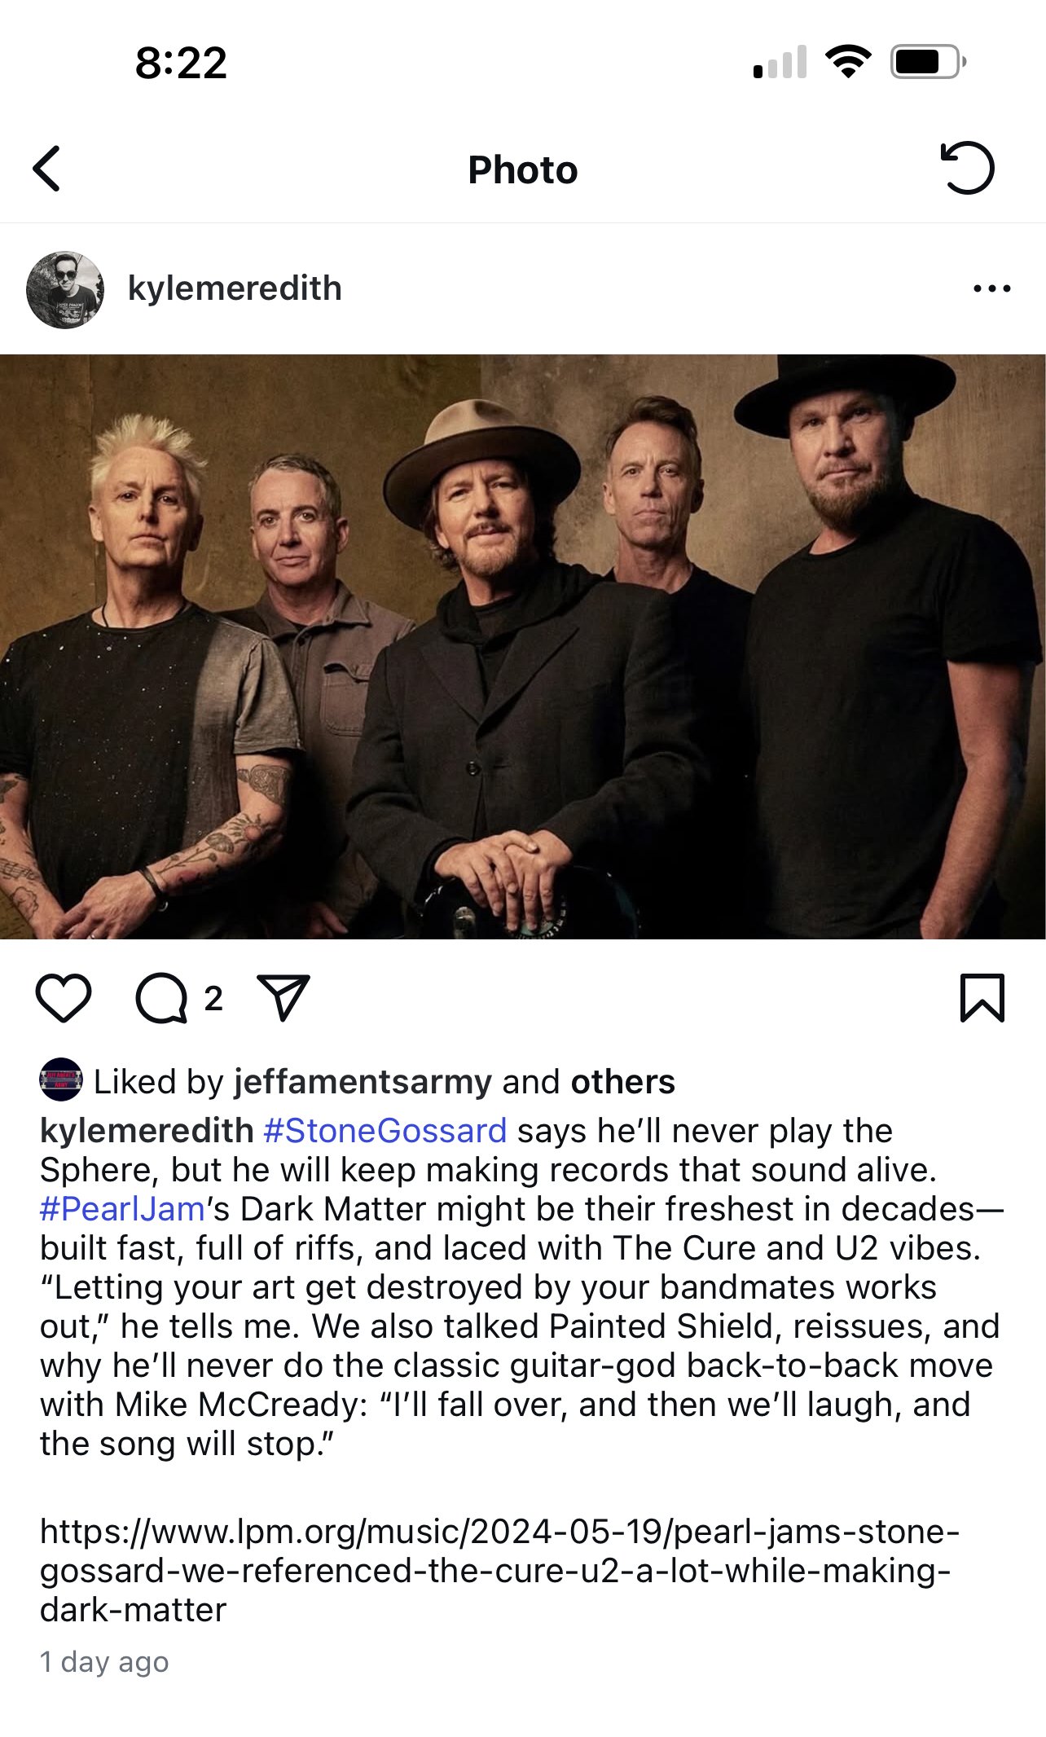This screenshot has width=1046, height=1737.
Task: Tap the back arrow icon
Action: (46, 169)
